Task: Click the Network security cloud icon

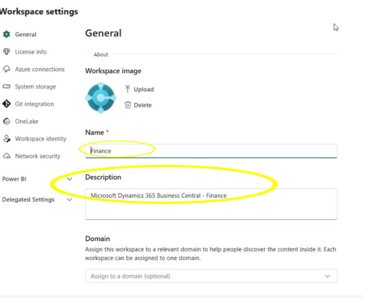Action: 6,156
